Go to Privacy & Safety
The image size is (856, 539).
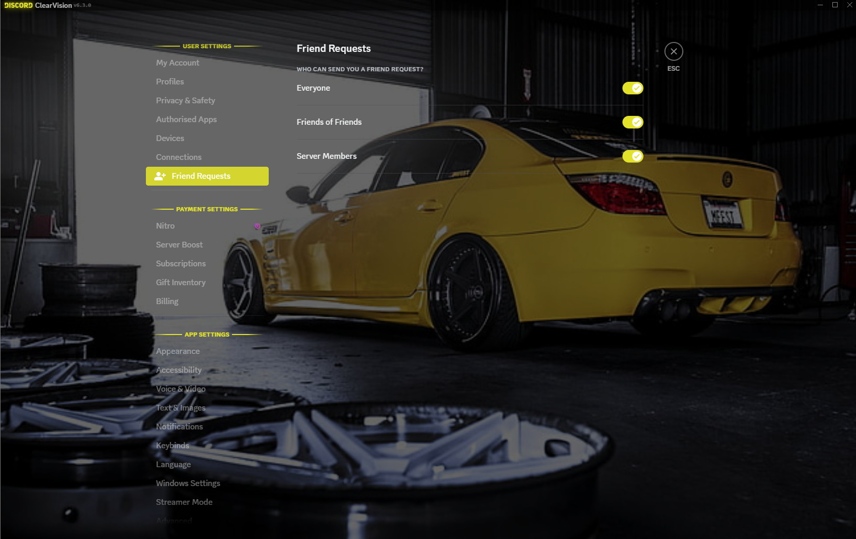(x=207, y=101)
